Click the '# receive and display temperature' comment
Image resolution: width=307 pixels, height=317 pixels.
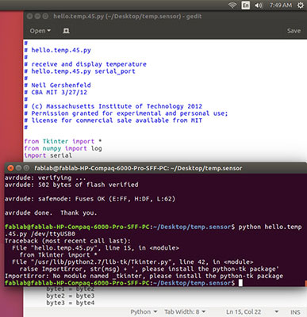[x=85, y=64]
